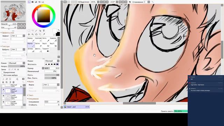The width and height of the screenshot is (224, 126).
Task: Click the undo button in top toolbar
Action: pos(65,2)
